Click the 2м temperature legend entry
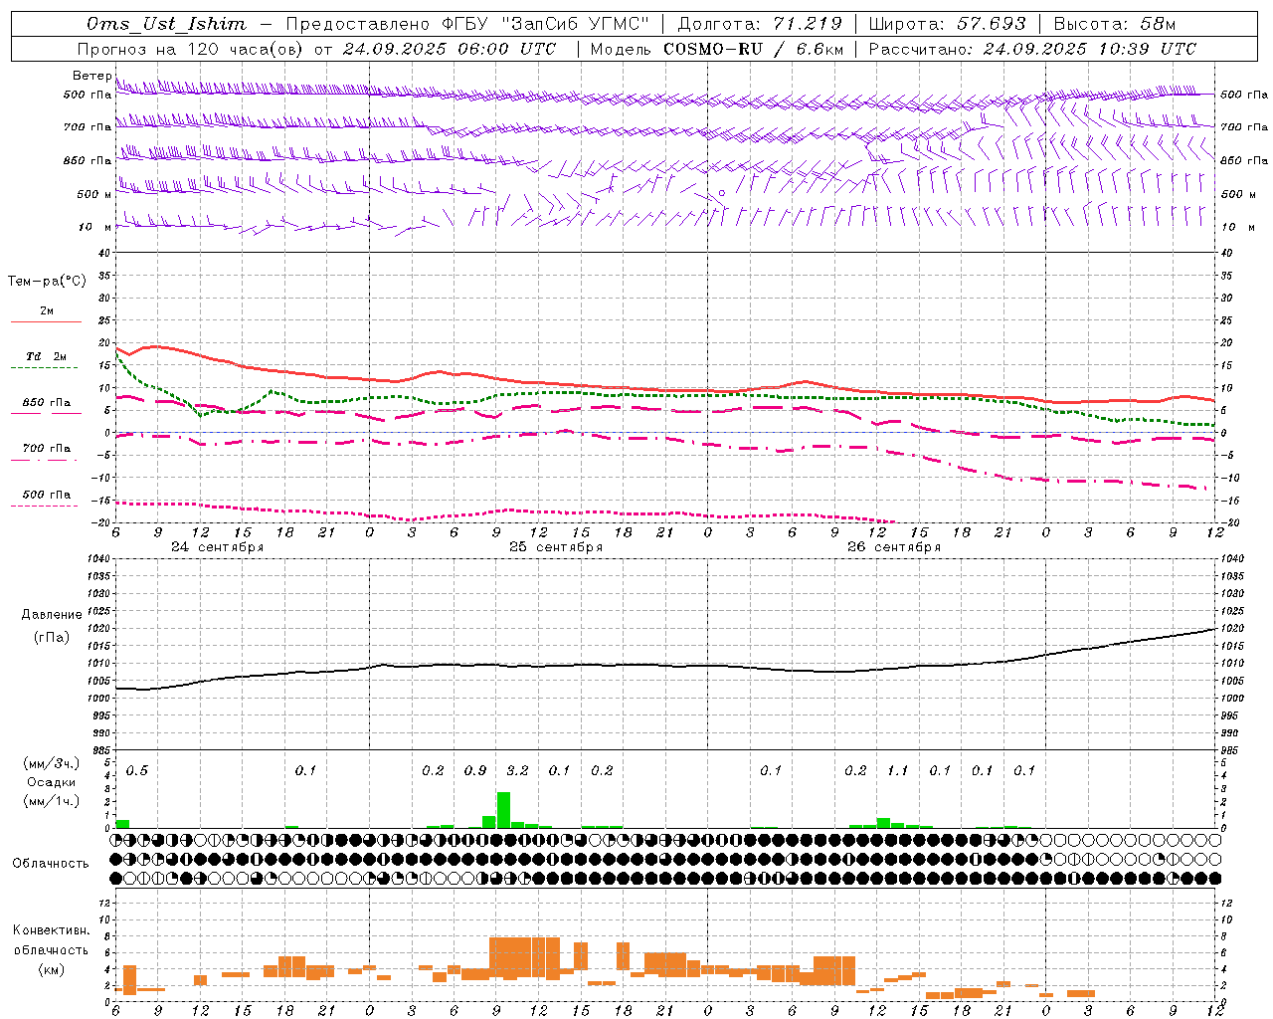Screen dimensions: 1273x1019 point(47,311)
